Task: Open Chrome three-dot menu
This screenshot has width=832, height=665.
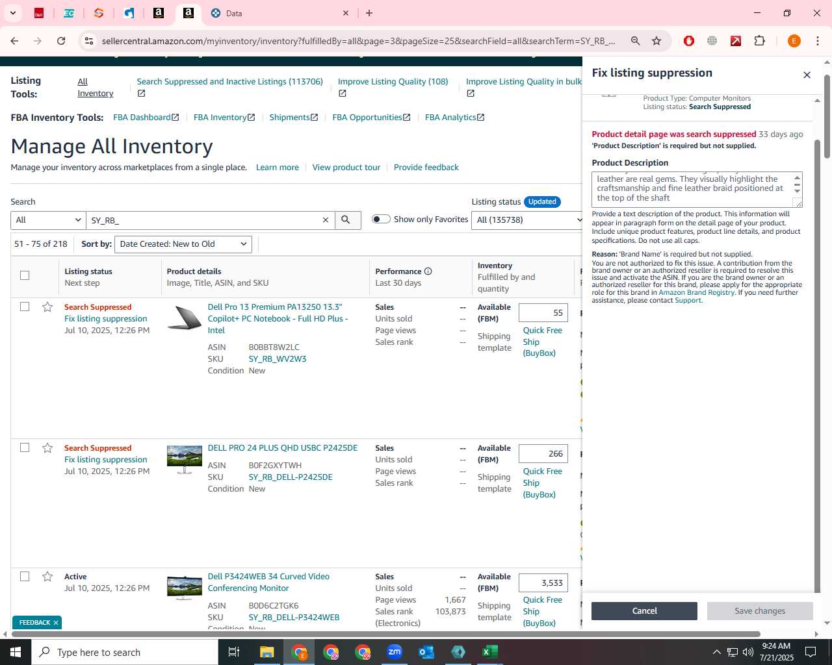Action: pos(818,41)
